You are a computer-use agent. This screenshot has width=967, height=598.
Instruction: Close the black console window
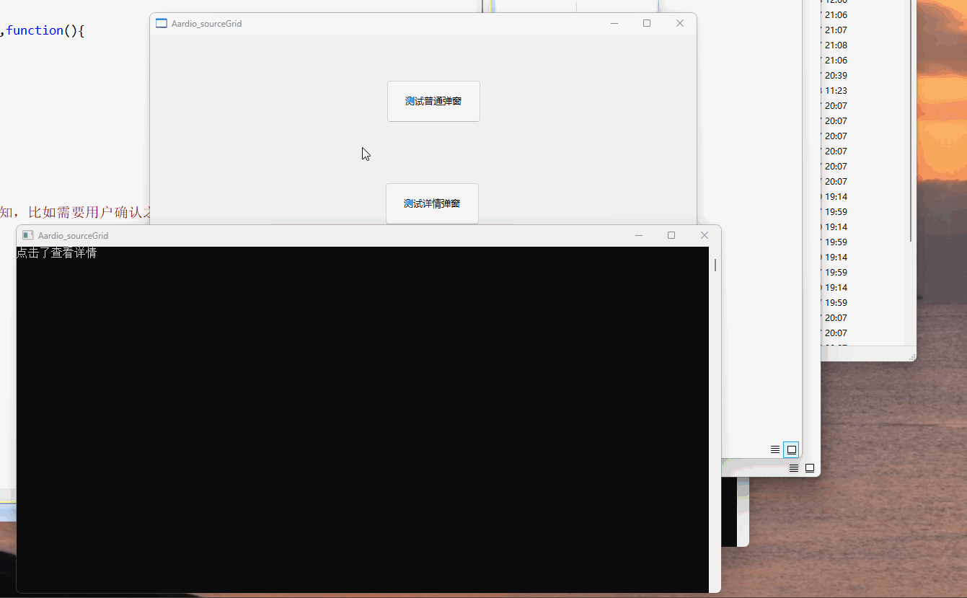click(705, 235)
